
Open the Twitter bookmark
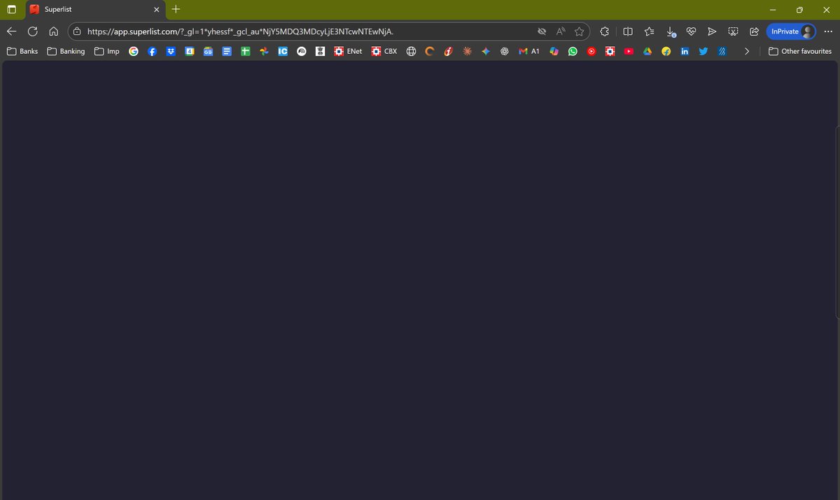pyautogui.click(x=703, y=51)
